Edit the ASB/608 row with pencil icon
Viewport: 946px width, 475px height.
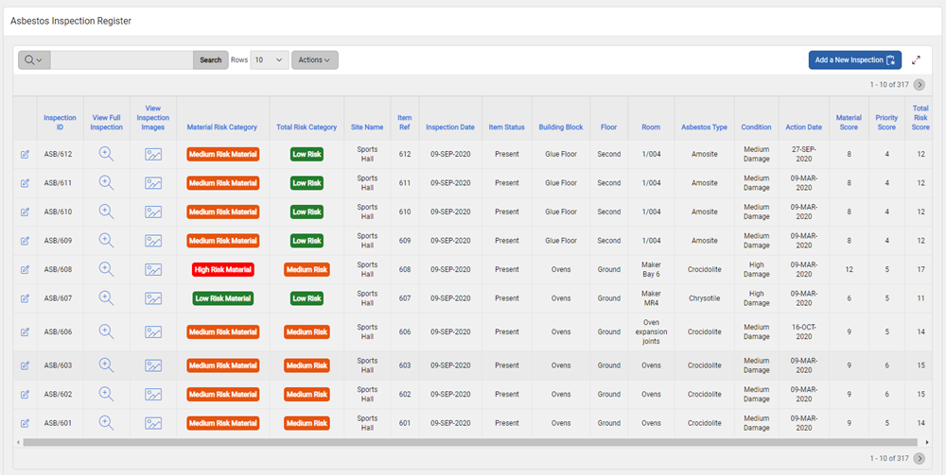pos(25,270)
